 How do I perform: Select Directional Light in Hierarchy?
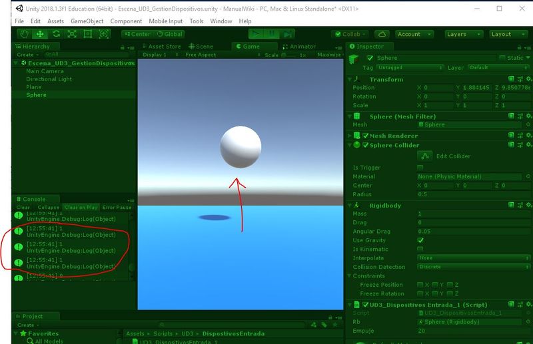coord(49,79)
